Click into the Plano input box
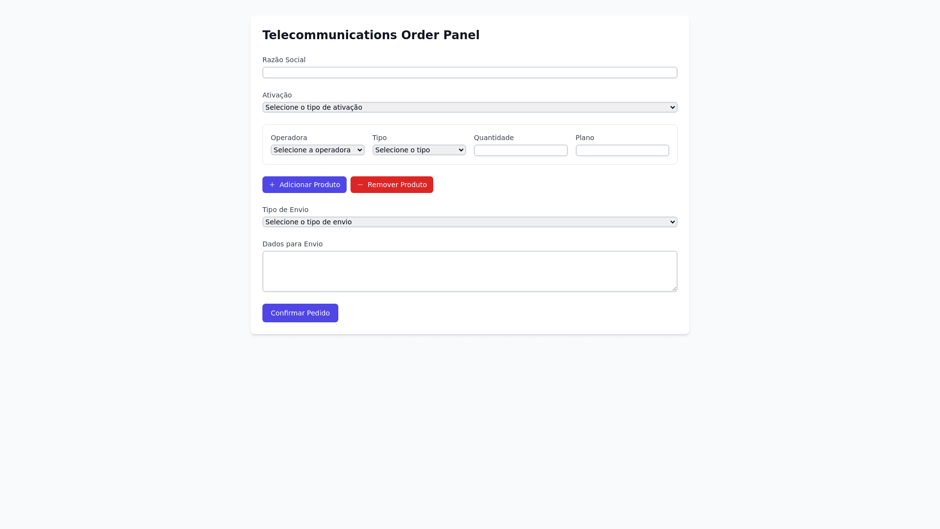This screenshot has height=529, width=940. [x=622, y=150]
